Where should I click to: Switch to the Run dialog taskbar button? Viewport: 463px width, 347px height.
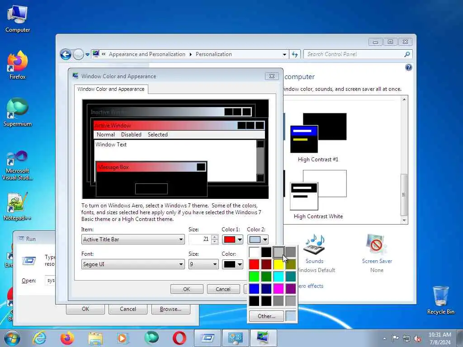[x=207, y=338]
